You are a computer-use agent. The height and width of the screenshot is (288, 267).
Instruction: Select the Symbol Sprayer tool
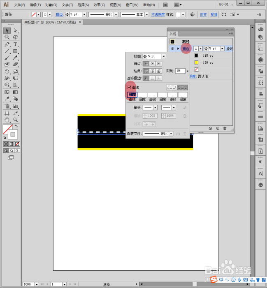pyautogui.click(x=7, y=106)
